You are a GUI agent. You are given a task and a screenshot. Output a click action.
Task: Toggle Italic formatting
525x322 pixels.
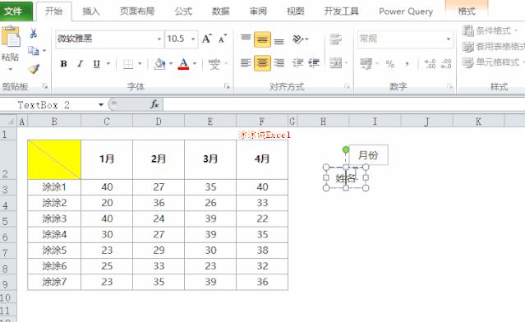point(80,63)
